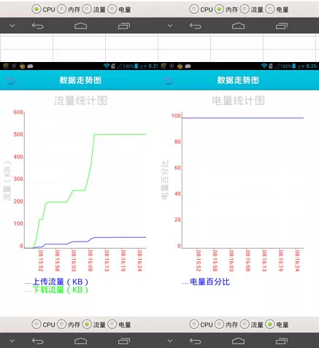
Task: Tap white cloud-shaped notification icon above 电量统计图 screen
Action: click(x=188, y=66)
